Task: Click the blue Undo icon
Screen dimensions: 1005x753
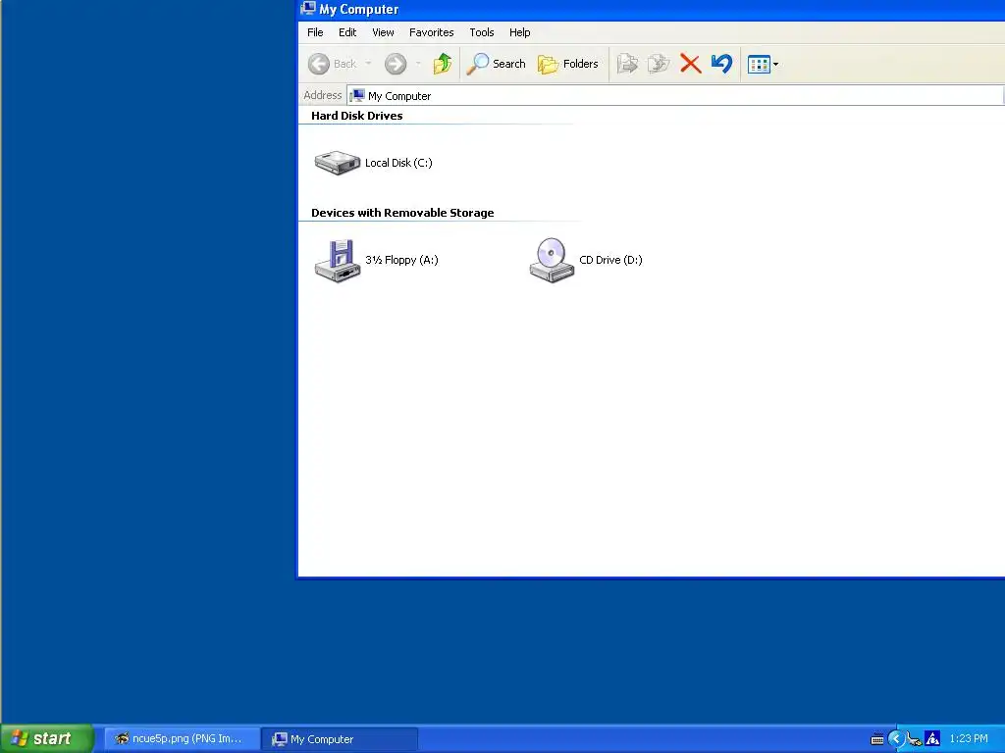Action: click(x=721, y=64)
